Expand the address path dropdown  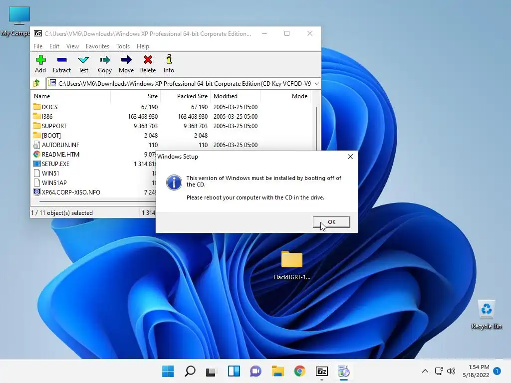pos(316,84)
